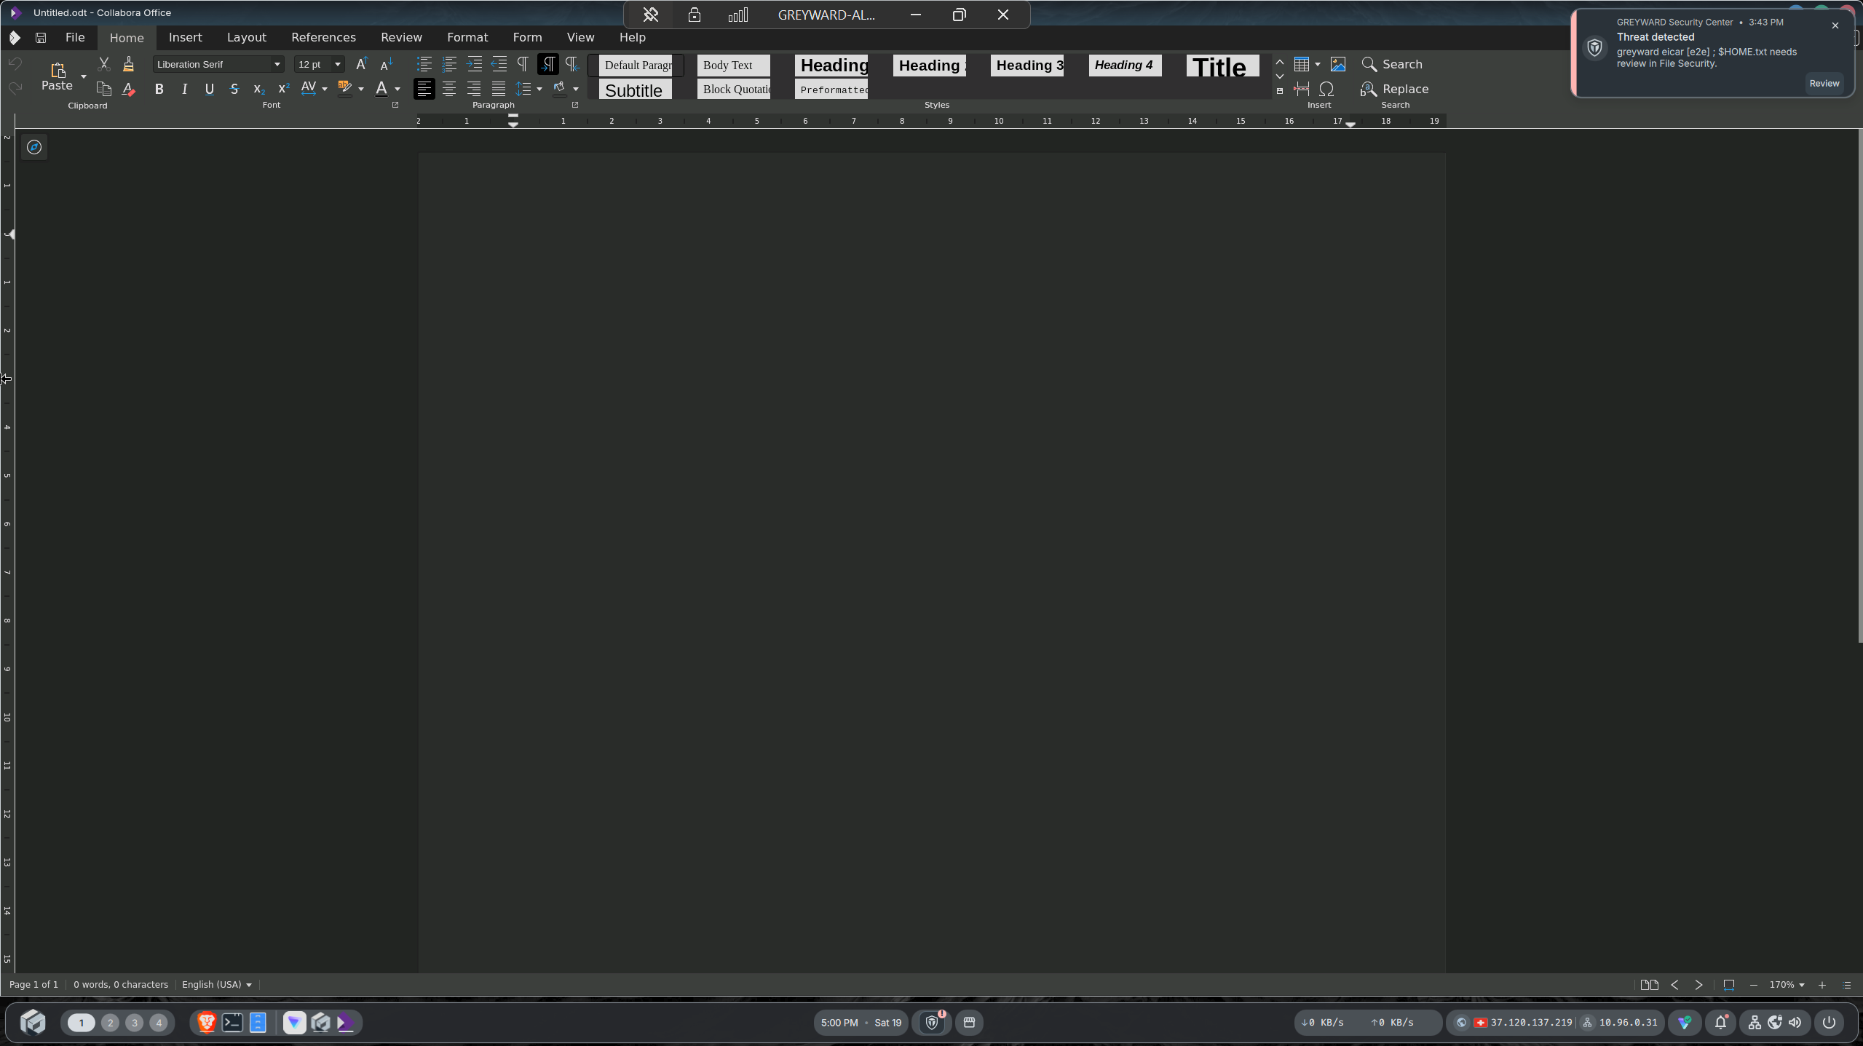Toggle Superscript formatting

point(284,89)
